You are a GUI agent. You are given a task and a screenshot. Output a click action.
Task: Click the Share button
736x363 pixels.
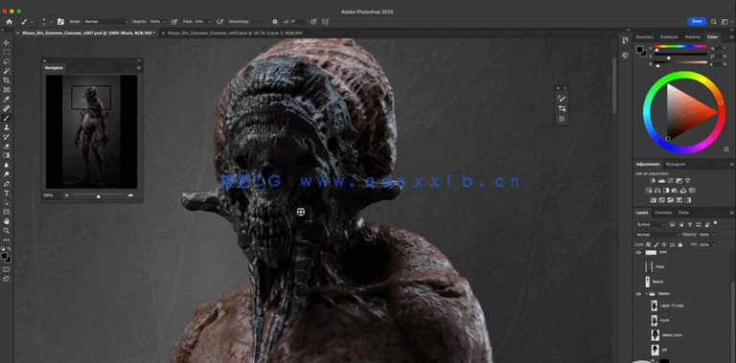[x=697, y=22]
